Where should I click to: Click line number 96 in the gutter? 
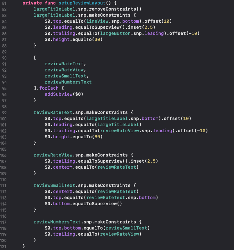click(4, 94)
